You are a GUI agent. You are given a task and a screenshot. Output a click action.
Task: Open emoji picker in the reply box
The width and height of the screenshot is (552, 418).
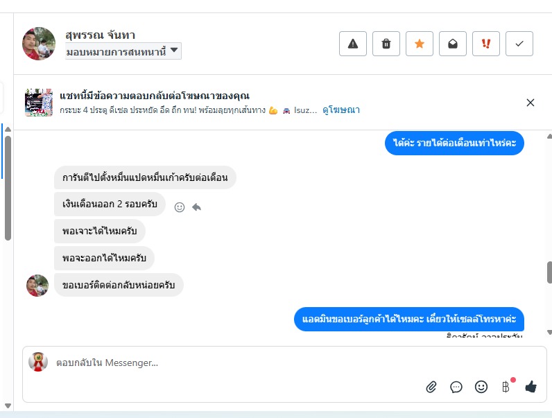[481, 387]
